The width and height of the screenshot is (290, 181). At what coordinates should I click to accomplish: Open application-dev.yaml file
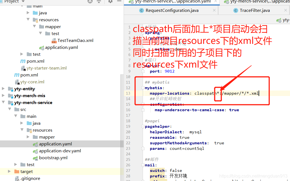click(x=60, y=151)
